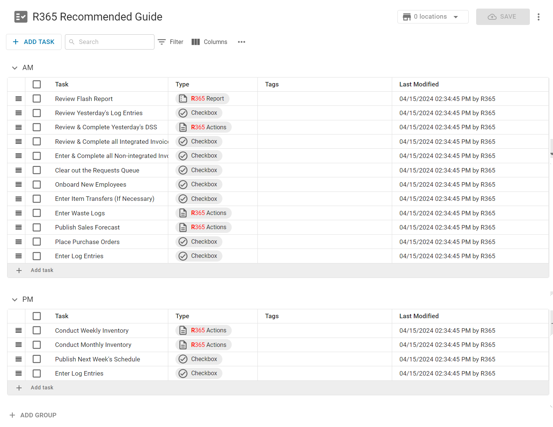Collapse the AM task group
553x427 pixels.
pos(15,68)
